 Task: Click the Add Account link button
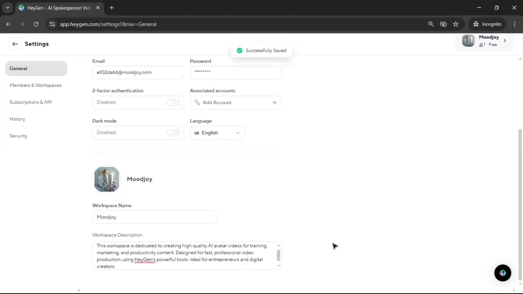pyautogui.click(x=217, y=103)
